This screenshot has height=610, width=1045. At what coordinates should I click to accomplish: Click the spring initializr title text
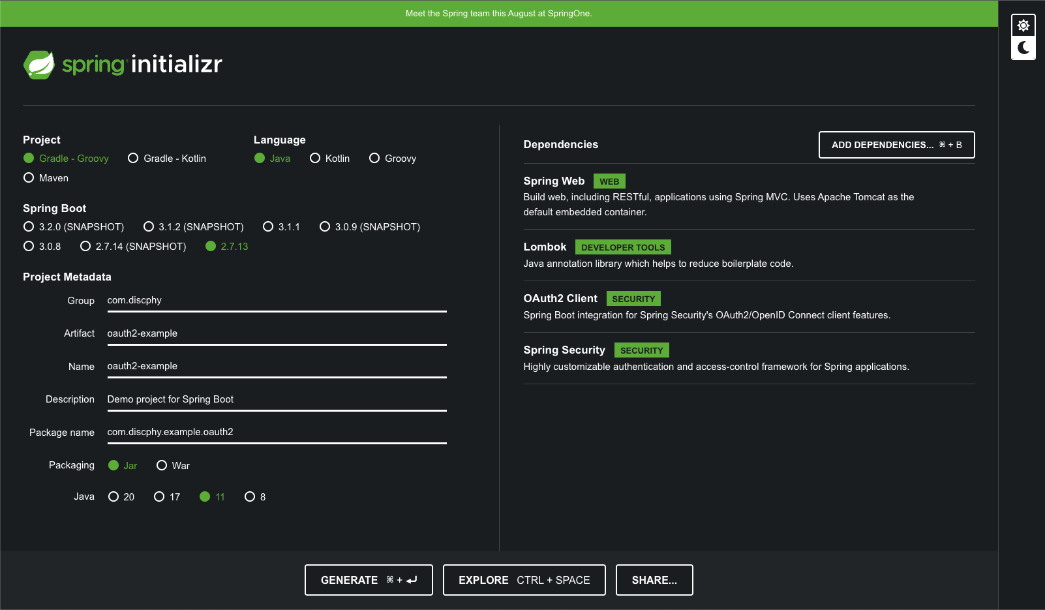[x=142, y=65]
